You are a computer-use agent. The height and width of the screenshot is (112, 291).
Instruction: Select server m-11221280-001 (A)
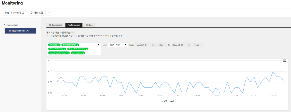(20, 31)
